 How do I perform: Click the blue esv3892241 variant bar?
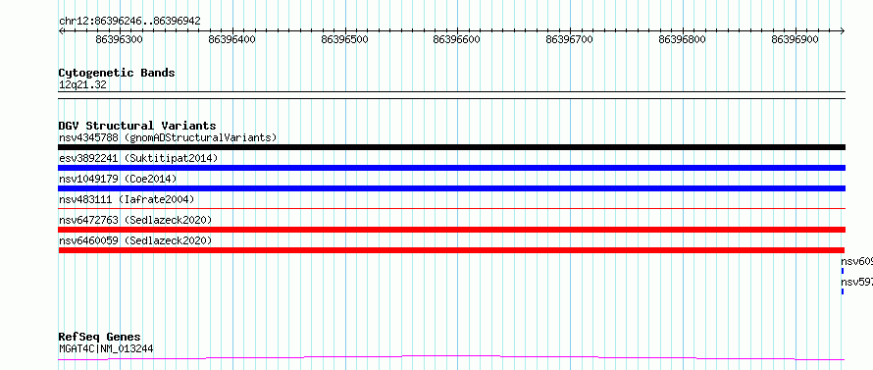click(451, 168)
